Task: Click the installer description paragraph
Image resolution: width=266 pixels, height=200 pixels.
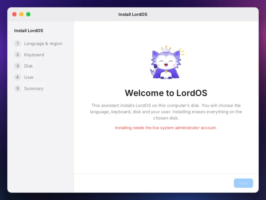Action: click(x=166, y=112)
